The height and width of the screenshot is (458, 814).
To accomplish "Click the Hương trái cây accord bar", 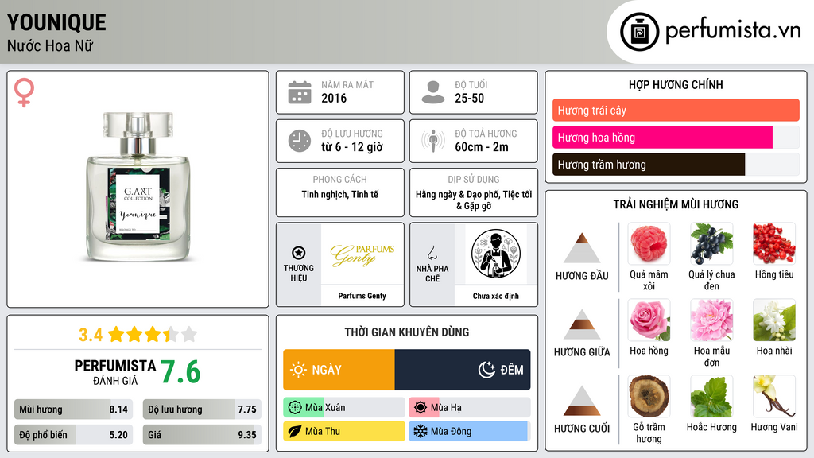I will click(x=676, y=110).
